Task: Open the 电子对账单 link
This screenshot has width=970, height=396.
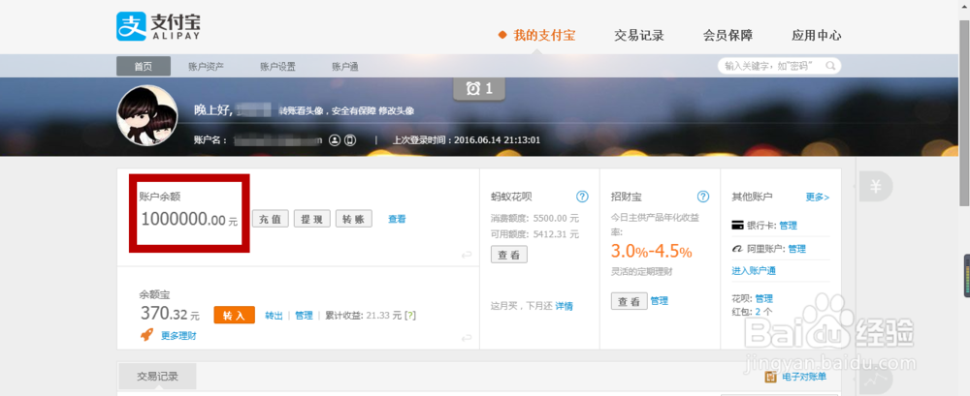Action: coord(804,377)
